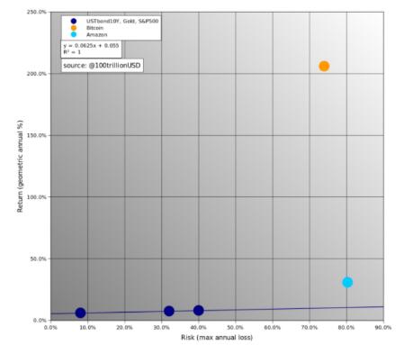Viewport: 404px width, 345px height.
Task: Click the Bitcoin legend label
Action: pyautogui.click(x=94, y=28)
